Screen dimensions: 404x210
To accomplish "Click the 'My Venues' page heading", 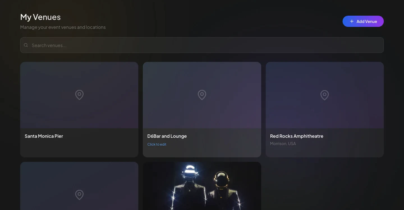I will click(x=40, y=17).
